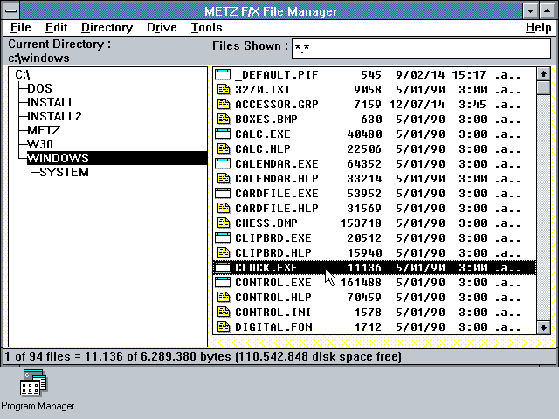This screenshot has height=419, width=559.
Task: Click the CARDFILE.HLP document icon
Action: click(224, 208)
